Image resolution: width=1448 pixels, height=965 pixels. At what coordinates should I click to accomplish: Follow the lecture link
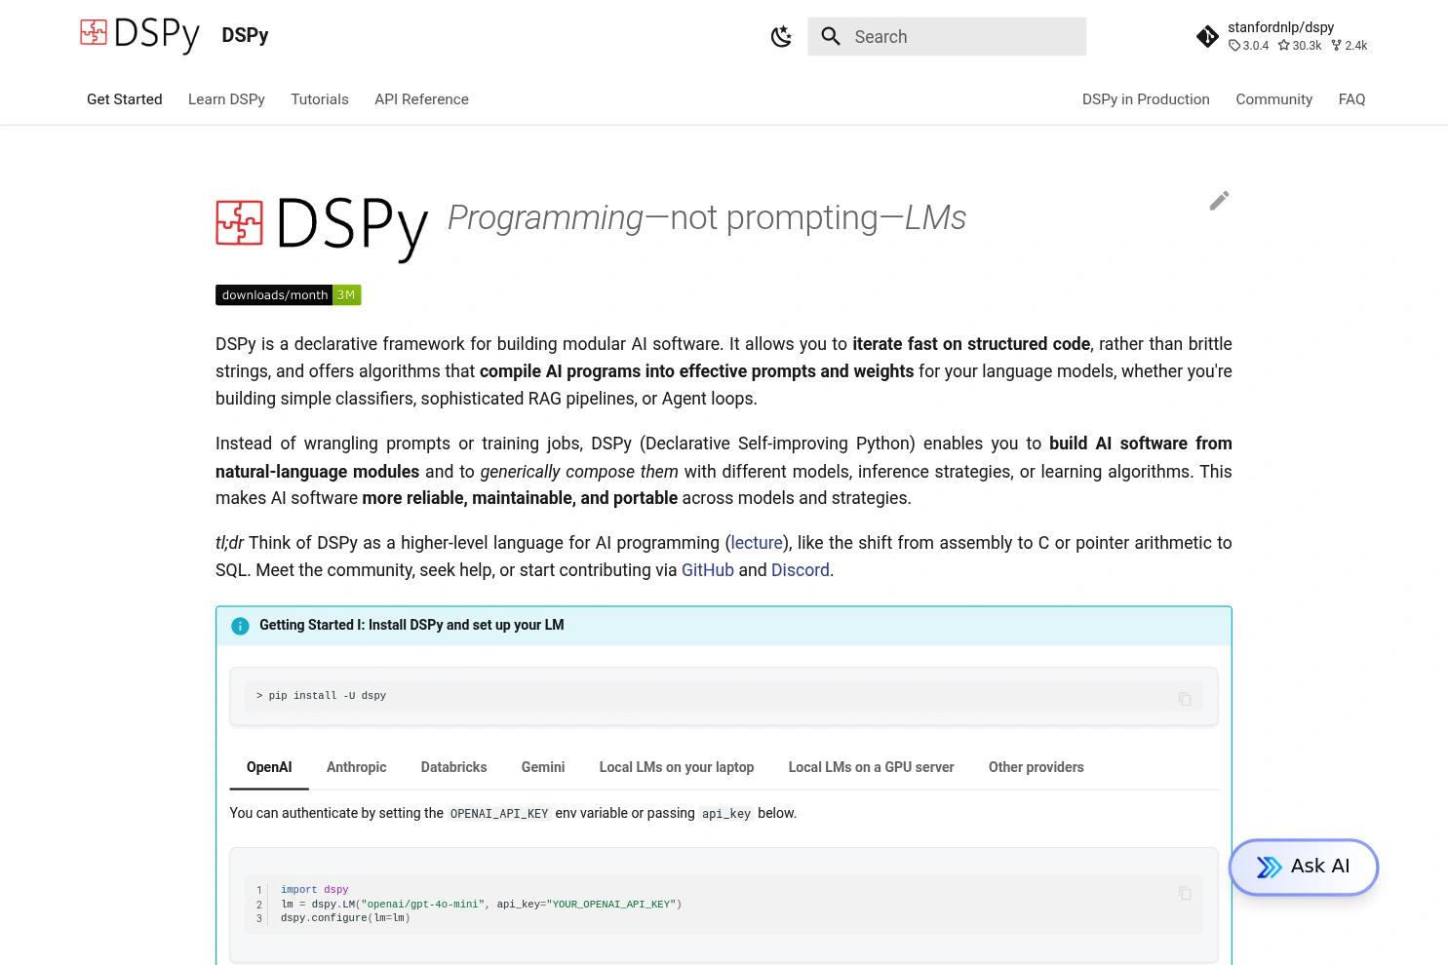coord(757,543)
